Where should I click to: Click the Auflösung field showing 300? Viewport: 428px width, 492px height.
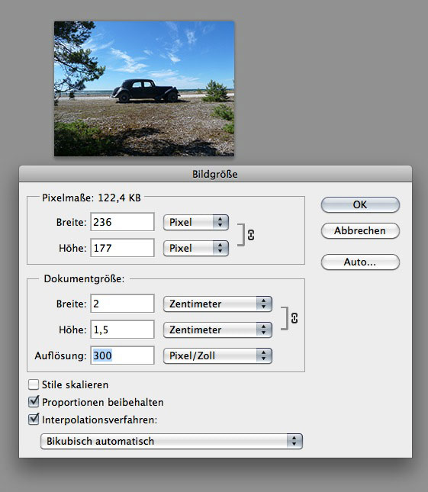(x=122, y=355)
